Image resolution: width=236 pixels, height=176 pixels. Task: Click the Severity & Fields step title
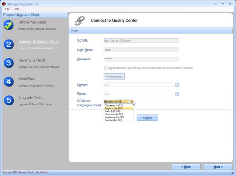click(x=32, y=60)
